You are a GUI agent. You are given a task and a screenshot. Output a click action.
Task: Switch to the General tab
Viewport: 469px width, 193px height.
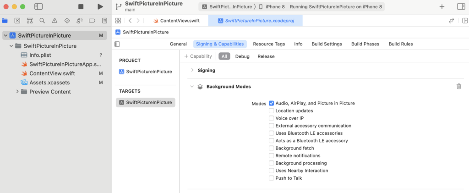tap(178, 44)
